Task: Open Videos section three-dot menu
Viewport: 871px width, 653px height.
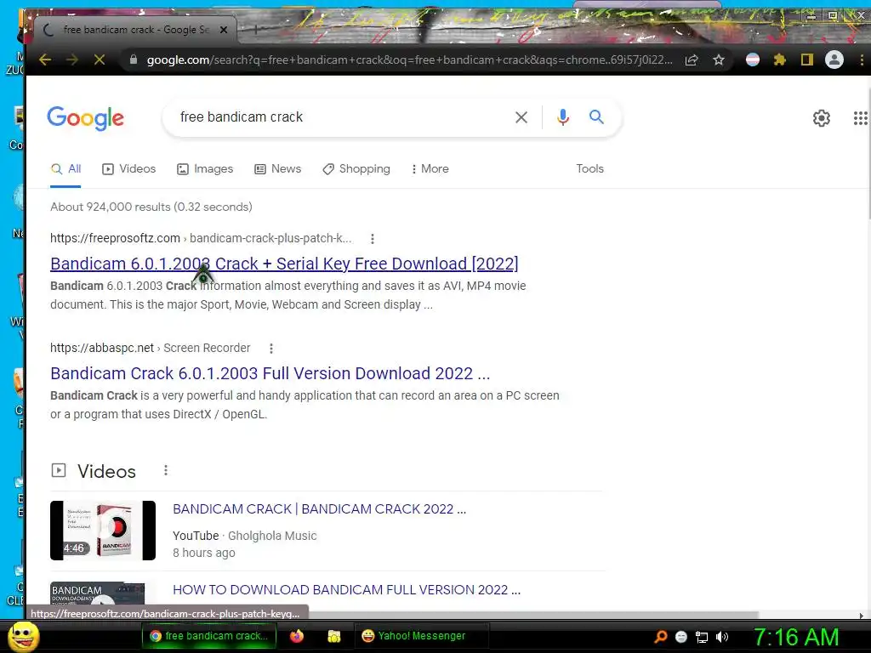Action: point(166,471)
